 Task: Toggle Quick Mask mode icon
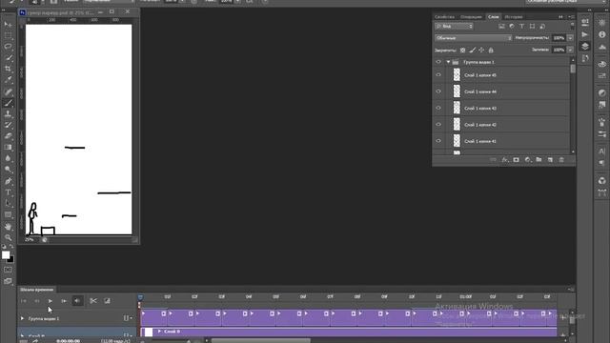click(8, 270)
